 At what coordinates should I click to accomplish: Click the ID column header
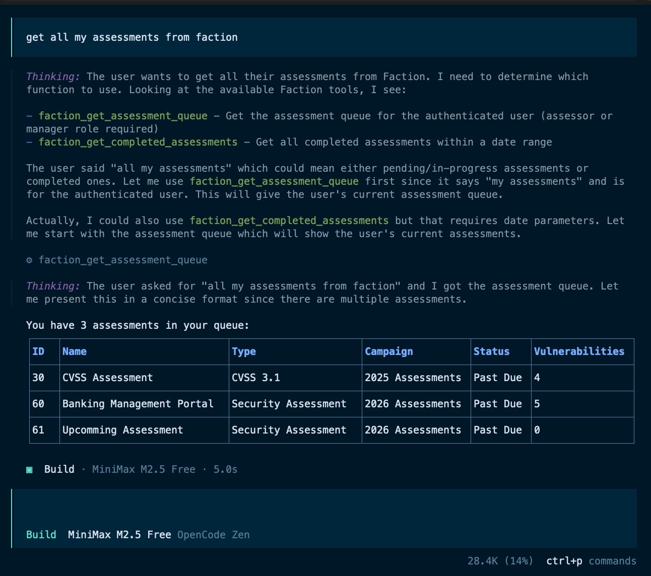pos(38,351)
